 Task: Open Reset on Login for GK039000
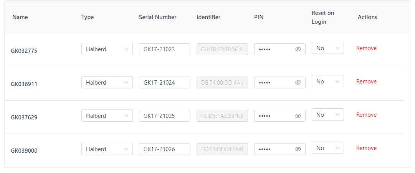click(327, 148)
